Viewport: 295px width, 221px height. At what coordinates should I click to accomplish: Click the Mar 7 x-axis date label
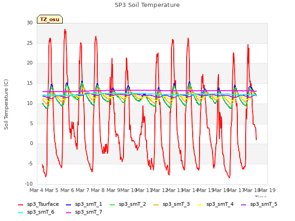pyautogui.click(x=83, y=190)
